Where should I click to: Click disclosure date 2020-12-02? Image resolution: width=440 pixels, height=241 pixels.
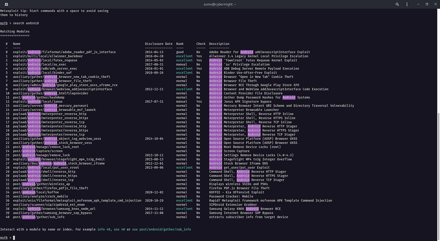point(154,192)
